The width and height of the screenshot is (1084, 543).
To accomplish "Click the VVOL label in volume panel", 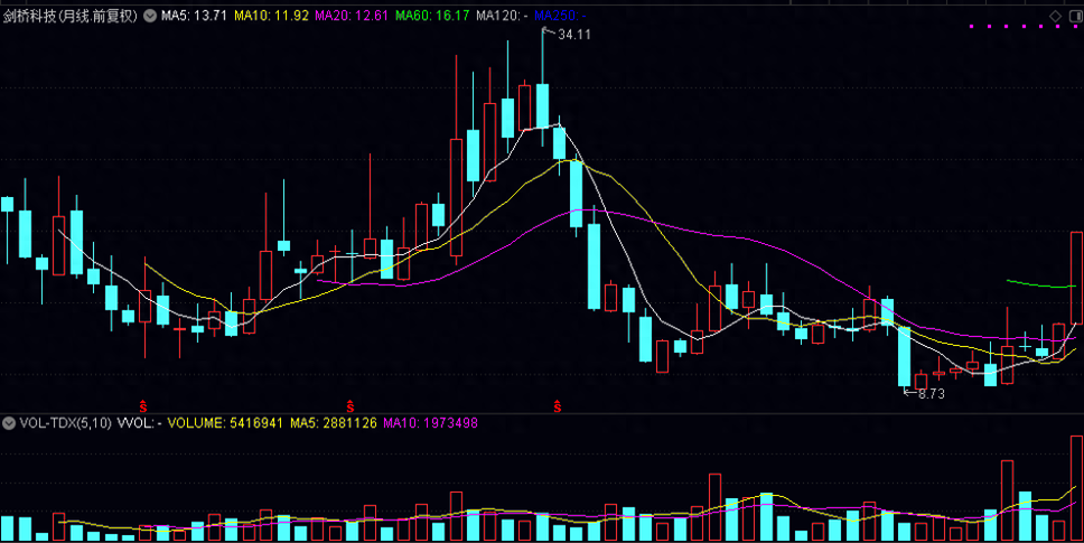I will [139, 423].
